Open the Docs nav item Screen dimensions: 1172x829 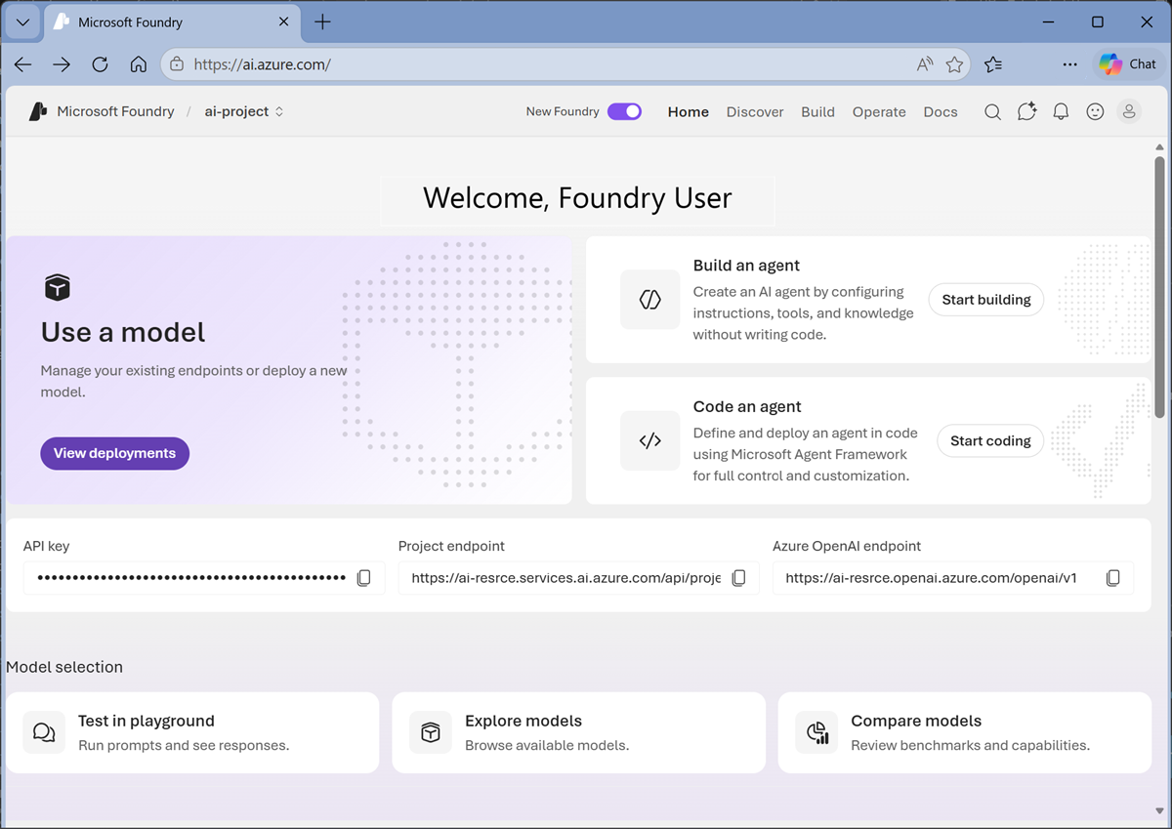941,112
